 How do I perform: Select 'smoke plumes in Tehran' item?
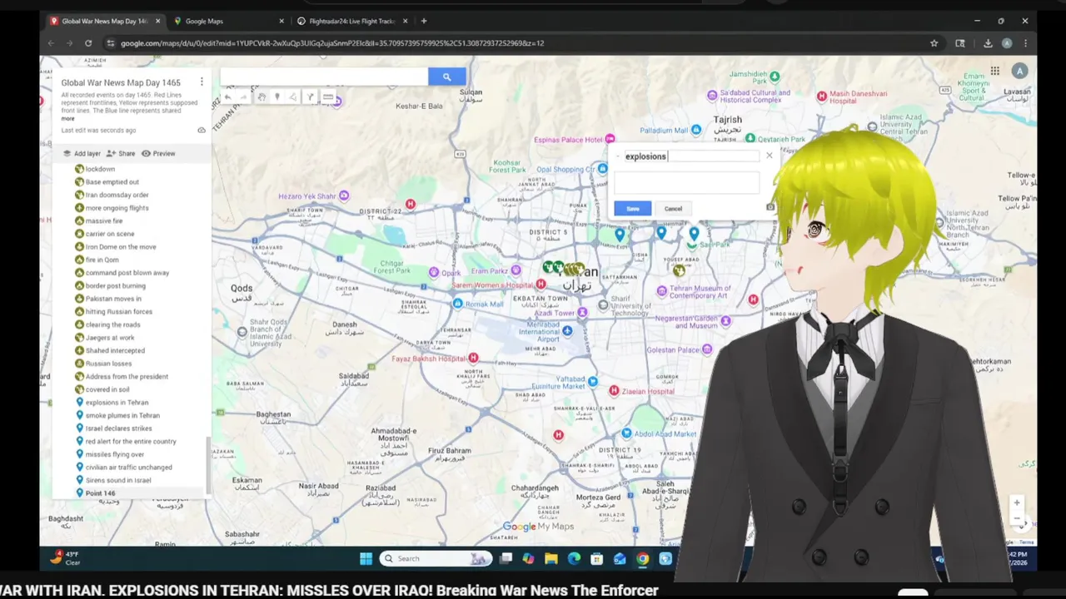(x=122, y=415)
